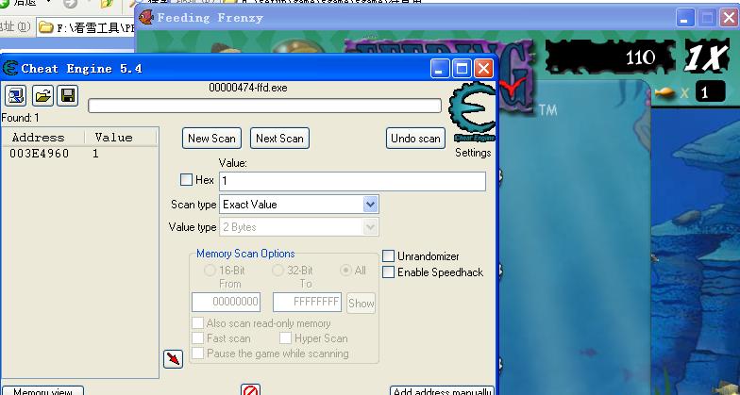Click the save floppy disk icon
Image resolution: width=740 pixels, height=395 pixels.
pos(68,96)
